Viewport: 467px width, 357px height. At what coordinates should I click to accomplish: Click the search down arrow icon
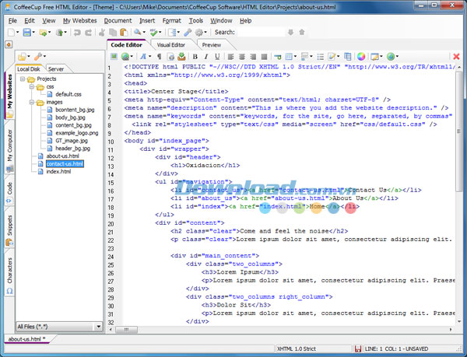click(x=290, y=32)
